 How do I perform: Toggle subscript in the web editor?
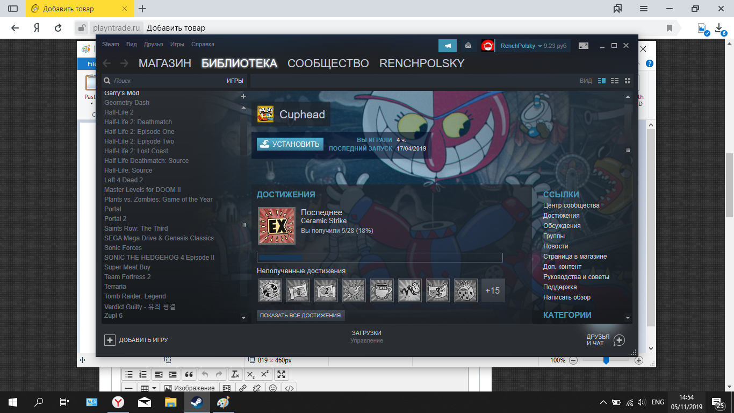[250, 374]
